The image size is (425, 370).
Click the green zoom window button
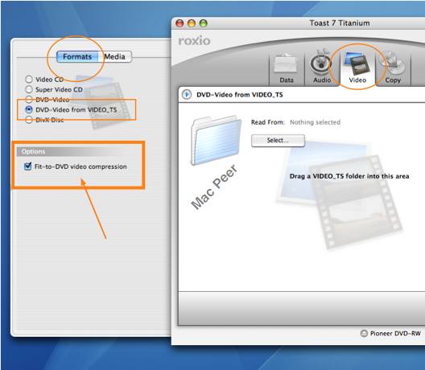[204, 23]
